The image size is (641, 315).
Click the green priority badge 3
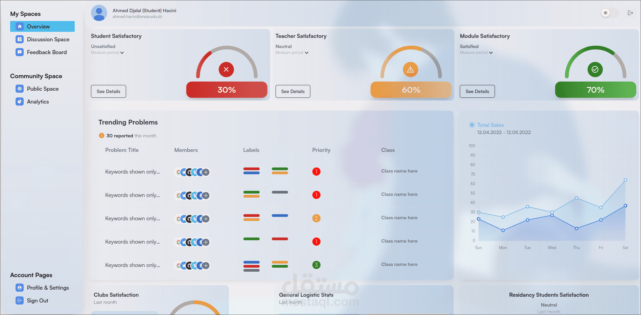[x=316, y=265]
